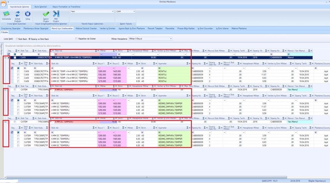
Task: Switch to the Style İşlemleri ribbon tab
Action: (x=41, y=7)
